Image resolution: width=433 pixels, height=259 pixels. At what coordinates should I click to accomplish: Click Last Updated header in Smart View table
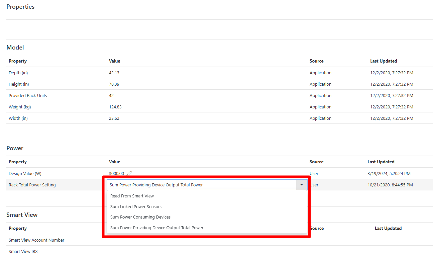(x=388, y=229)
